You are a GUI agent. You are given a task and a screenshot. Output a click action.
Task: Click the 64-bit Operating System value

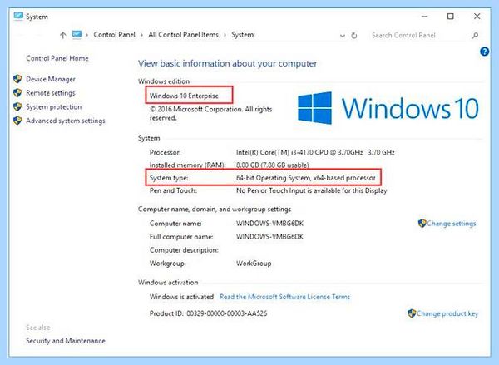[x=306, y=178]
